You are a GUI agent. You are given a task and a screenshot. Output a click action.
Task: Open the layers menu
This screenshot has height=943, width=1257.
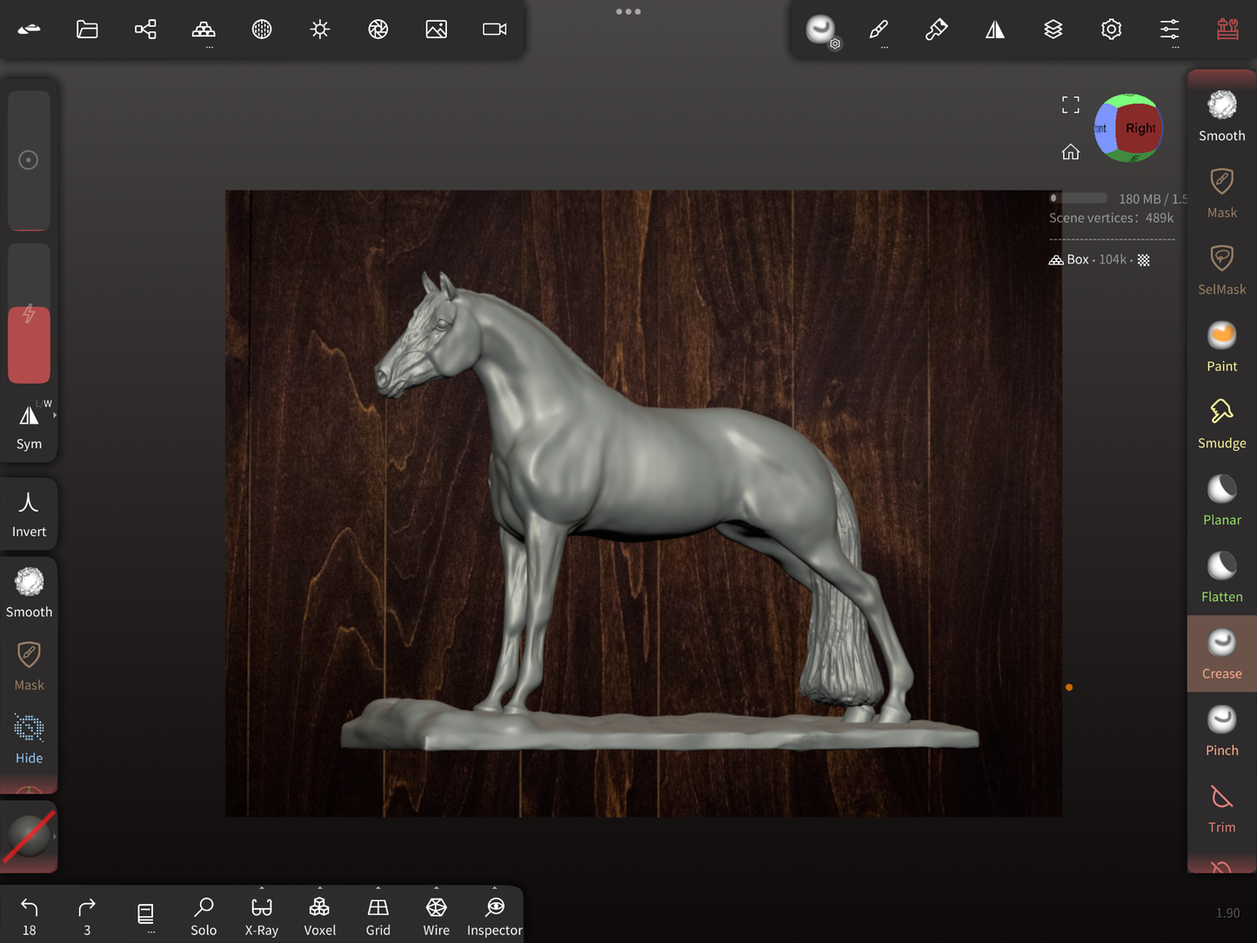1053,30
